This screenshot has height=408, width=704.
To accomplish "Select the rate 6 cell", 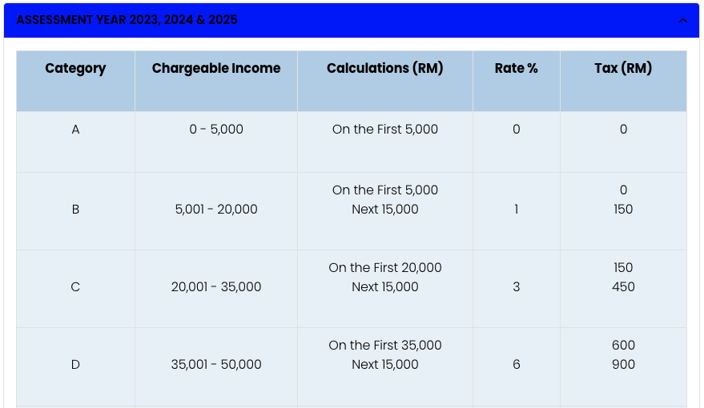I will coord(516,365).
